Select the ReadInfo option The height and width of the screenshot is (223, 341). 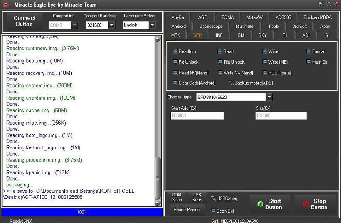click(x=175, y=51)
